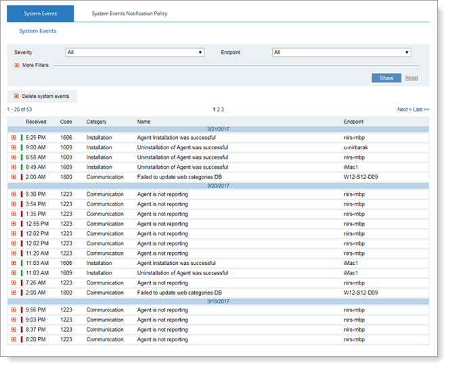Go to page 2 of events
Image resolution: width=450 pixels, height=369 pixels.
click(219, 109)
